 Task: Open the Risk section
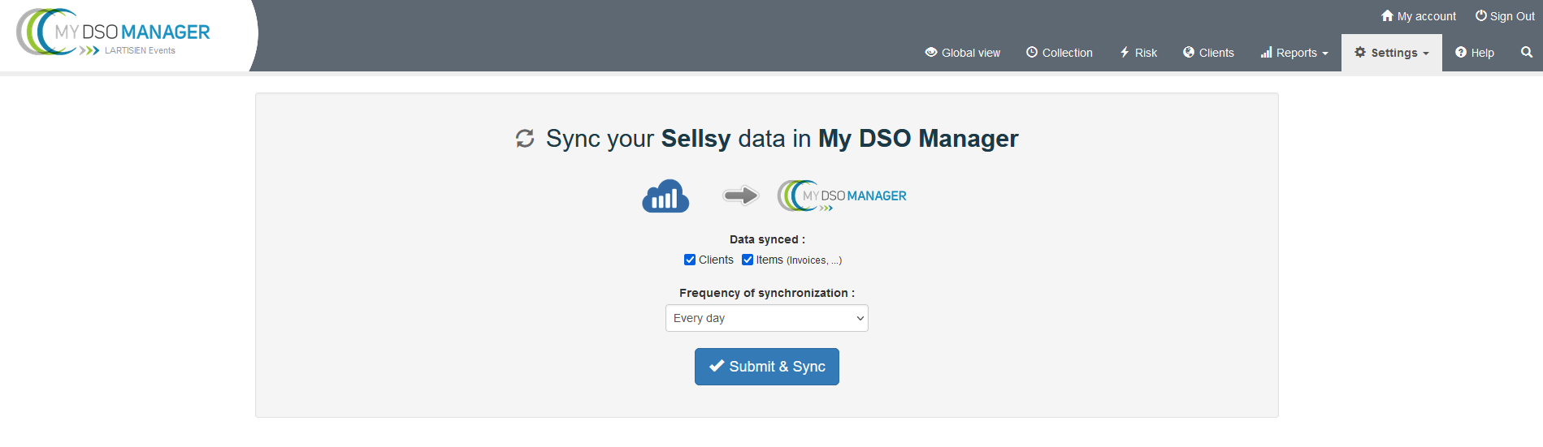tap(1138, 53)
